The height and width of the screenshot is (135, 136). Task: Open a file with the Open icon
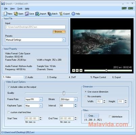coord(16,14)
